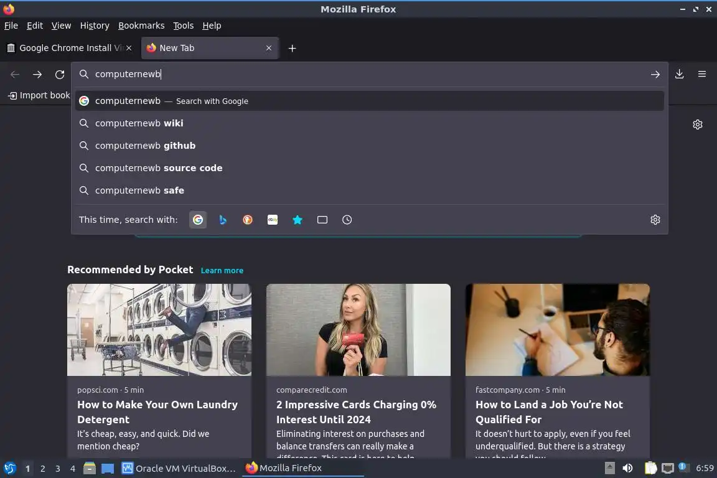Image resolution: width=717 pixels, height=478 pixels.
Task: Open the File menu
Action: [11, 26]
